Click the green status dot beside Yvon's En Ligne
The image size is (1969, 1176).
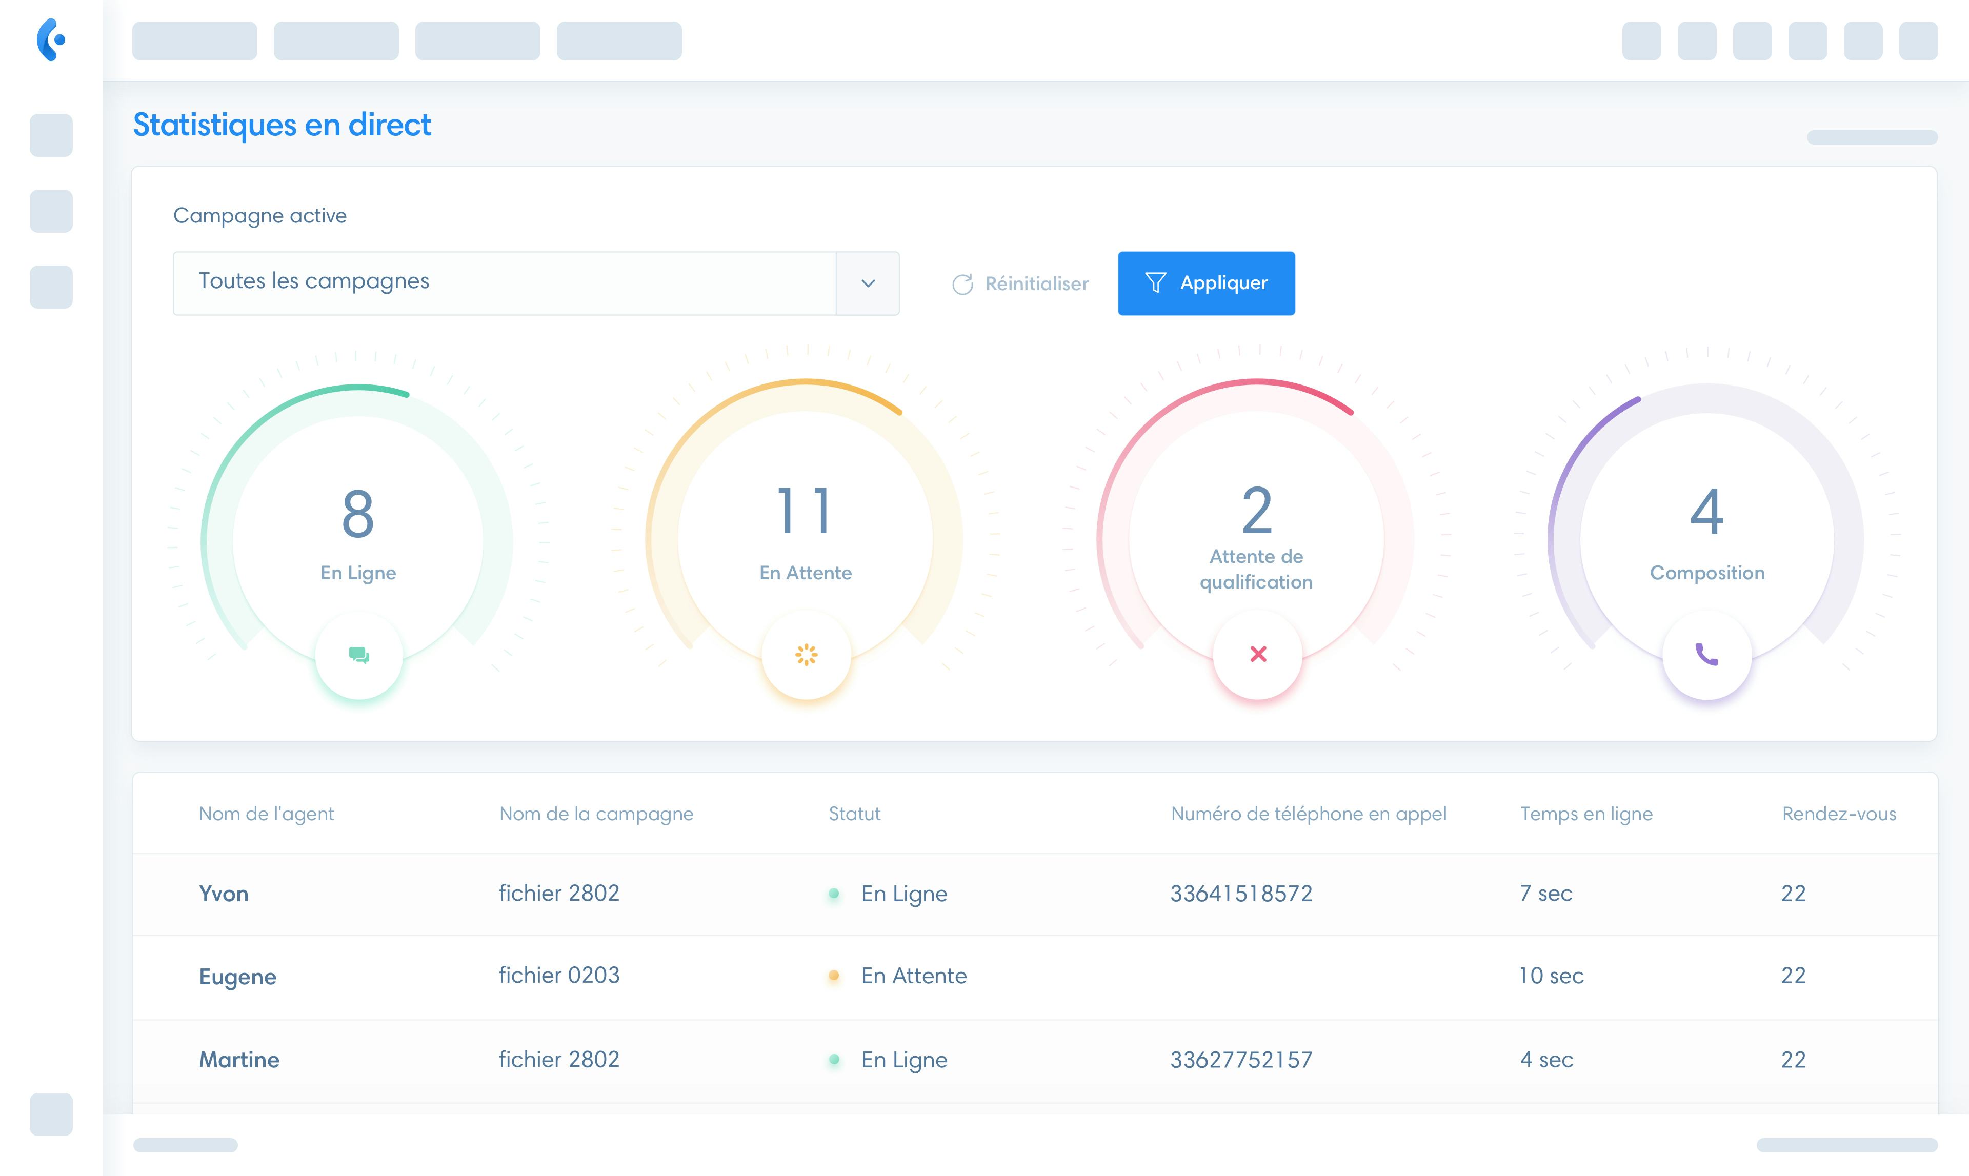click(x=834, y=894)
